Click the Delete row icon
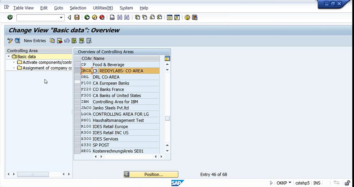Screen dimensions: 354x187 59,41
